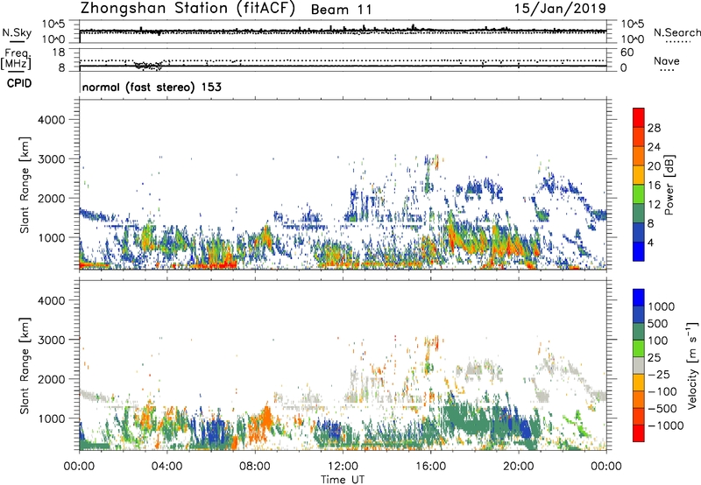Click the '60' Nave axis value
701x485 pixels.
627,53
